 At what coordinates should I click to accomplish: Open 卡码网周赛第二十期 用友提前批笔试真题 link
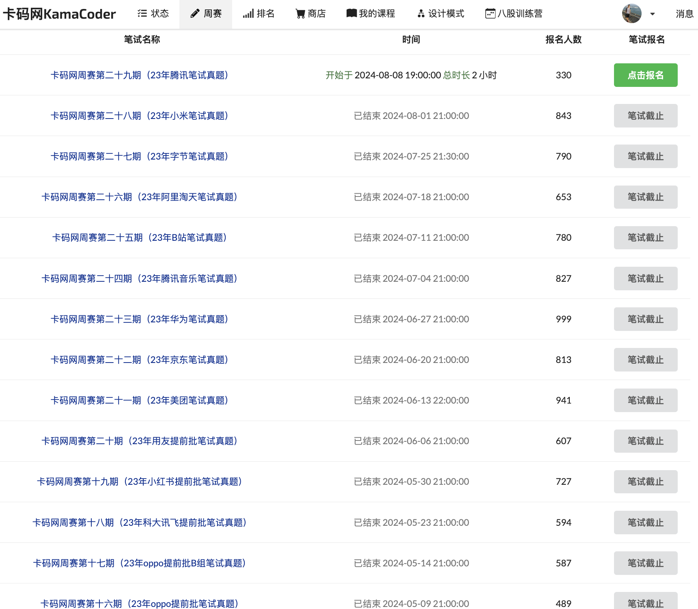click(x=139, y=441)
